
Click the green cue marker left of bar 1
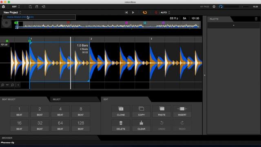point(7,41)
